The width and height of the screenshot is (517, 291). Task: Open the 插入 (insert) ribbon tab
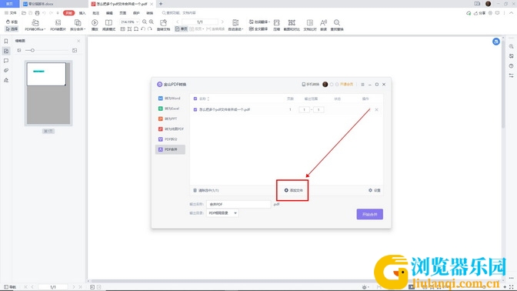[82, 13]
